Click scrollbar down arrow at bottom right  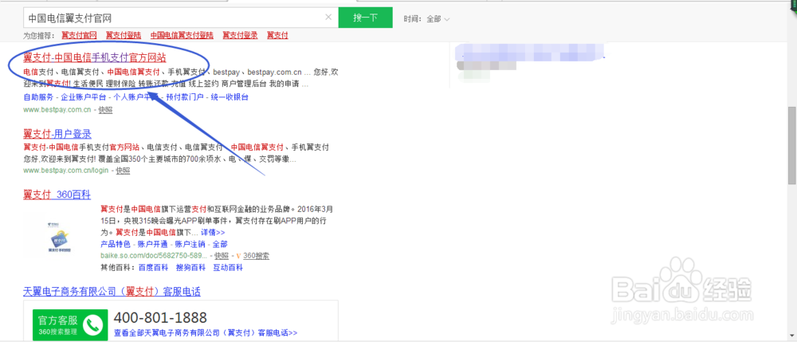coord(792,336)
